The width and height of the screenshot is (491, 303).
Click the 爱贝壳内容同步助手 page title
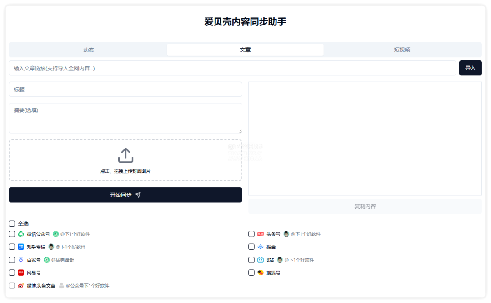pos(245,22)
